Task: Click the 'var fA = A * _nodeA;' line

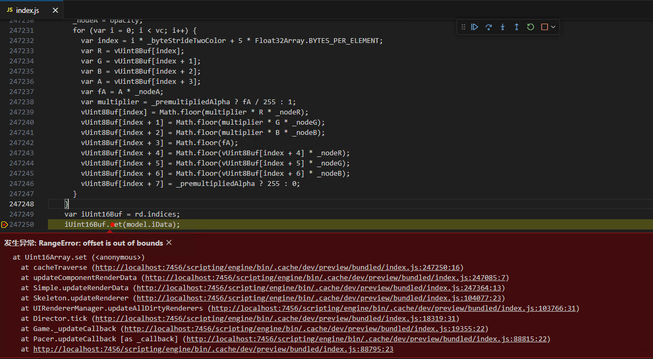Action: point(122,92)
